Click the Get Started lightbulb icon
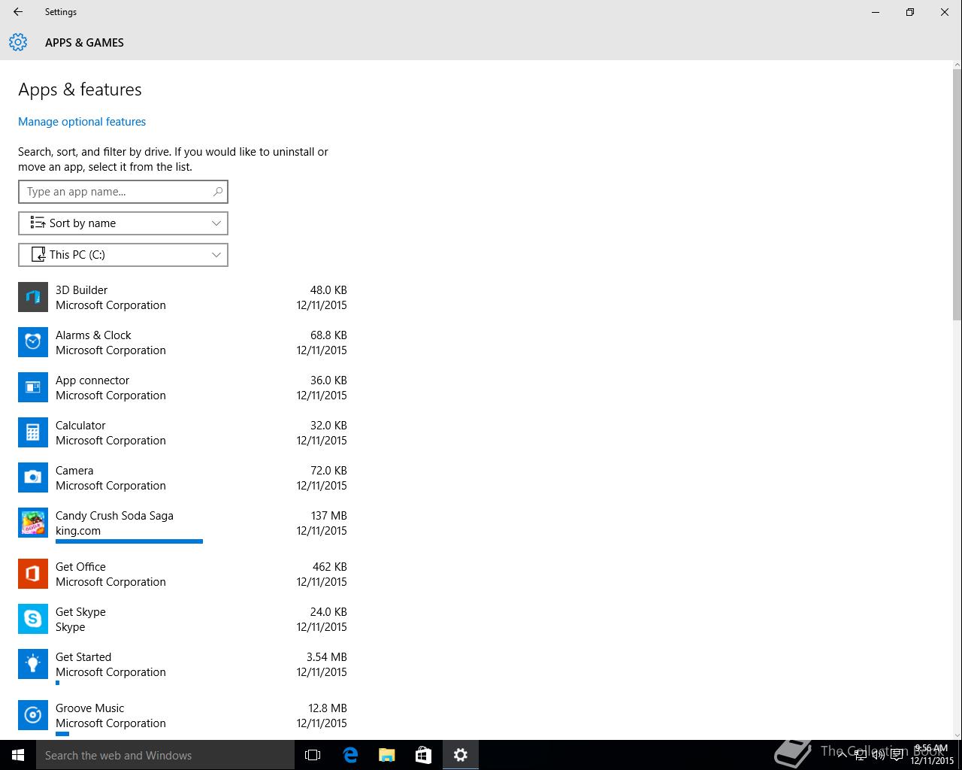The height and width of the screenshot is (770, 962). point(33,664)
